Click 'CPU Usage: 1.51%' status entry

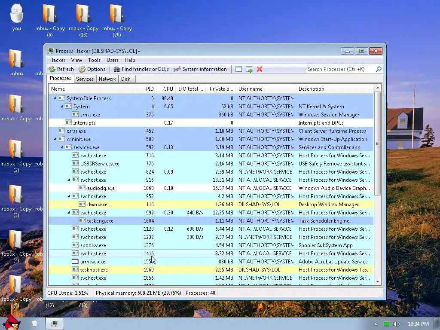coord(68,293)
